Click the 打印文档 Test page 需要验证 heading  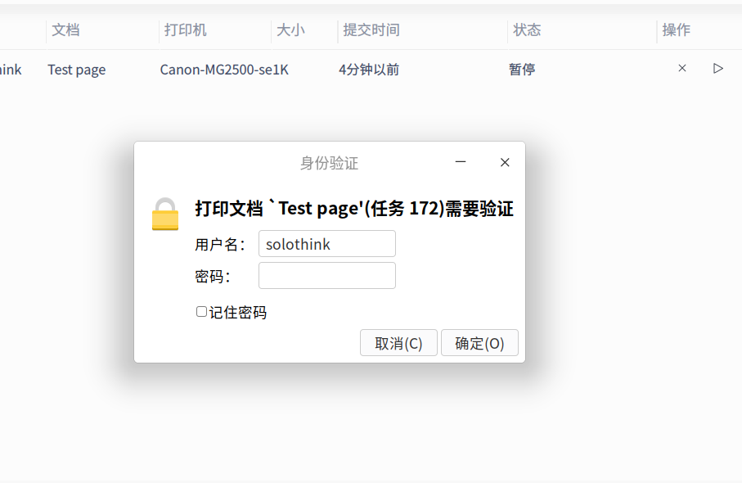[x=354, y=209]
